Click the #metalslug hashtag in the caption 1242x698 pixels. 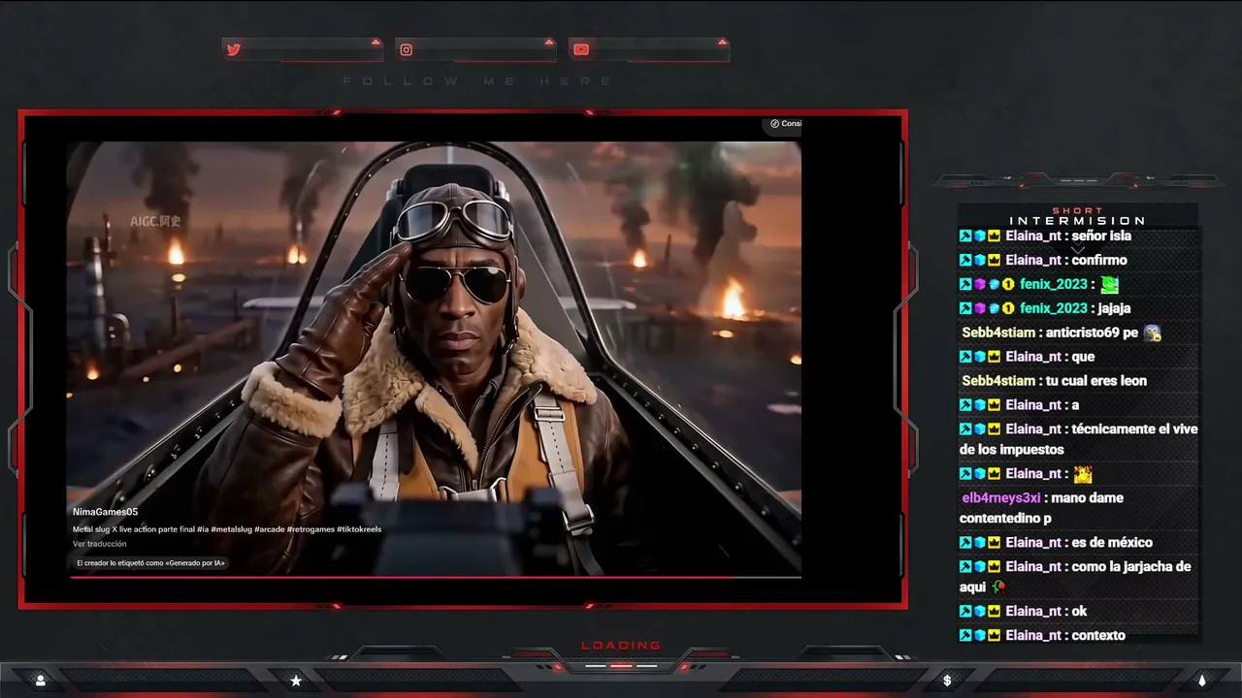point(232,529)
